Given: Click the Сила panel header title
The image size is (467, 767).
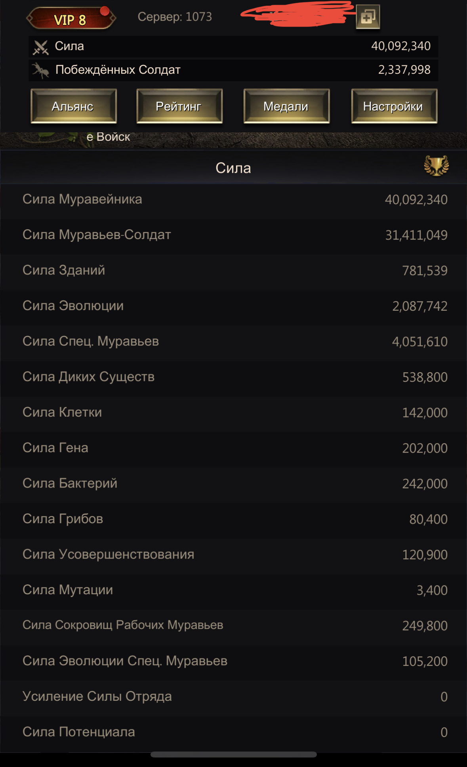Looking at the screenshot, I should click(233, 168).
